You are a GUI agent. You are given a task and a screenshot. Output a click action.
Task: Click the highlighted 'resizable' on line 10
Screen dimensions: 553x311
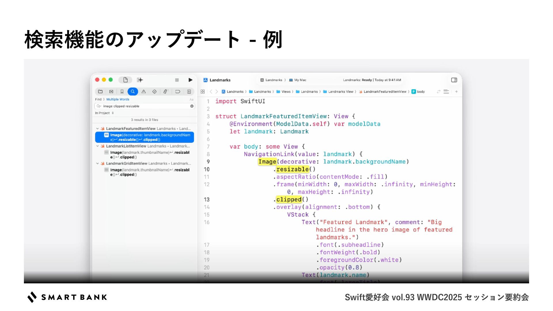click(x=293, y=169)
